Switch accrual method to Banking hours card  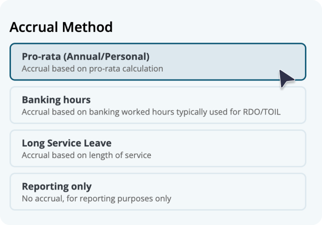(x=158, y=105)
